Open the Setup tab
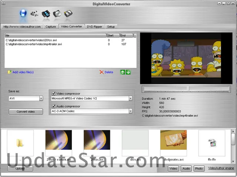 pyautogui.click(x=111, y=27)
